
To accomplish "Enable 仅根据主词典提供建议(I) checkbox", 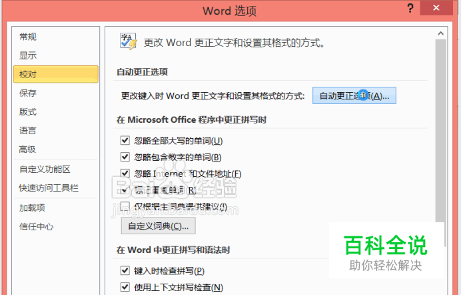I will point(125,206).
